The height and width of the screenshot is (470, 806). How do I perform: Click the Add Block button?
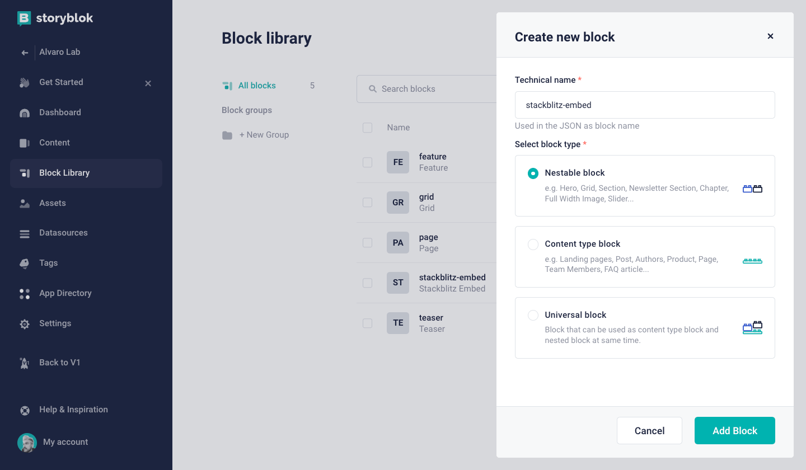click(x=734, y=431)
